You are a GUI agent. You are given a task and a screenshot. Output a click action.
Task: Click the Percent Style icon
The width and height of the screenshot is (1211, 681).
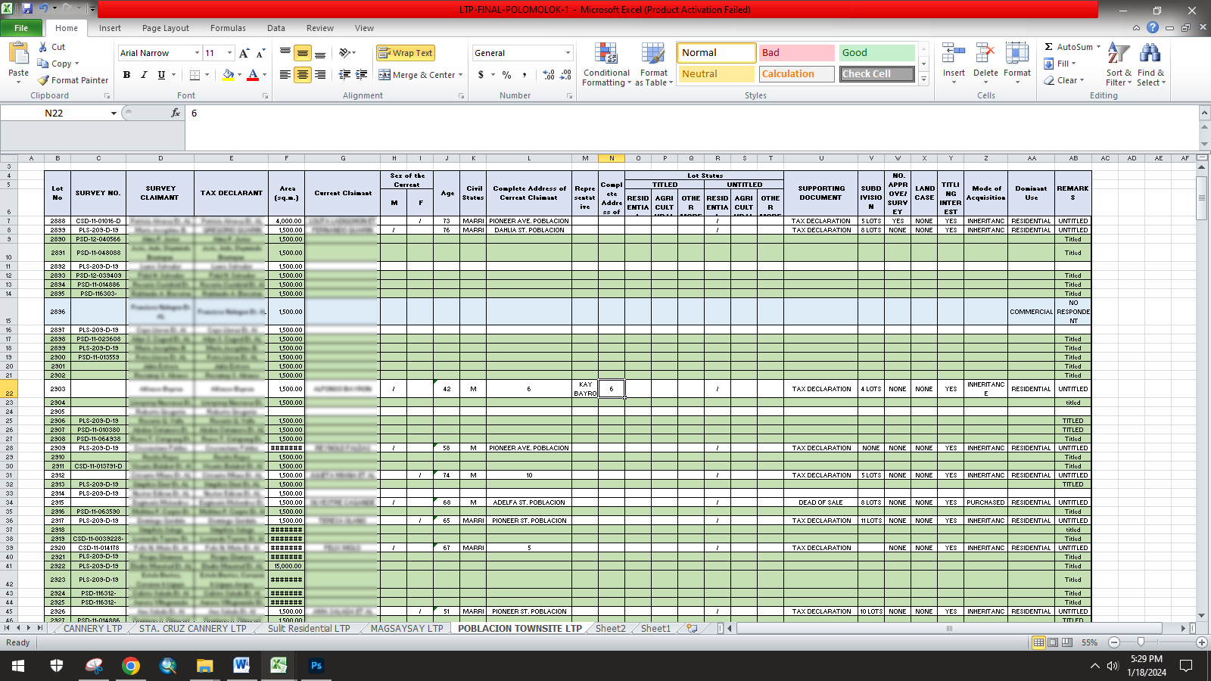click(x=506, y=75)
